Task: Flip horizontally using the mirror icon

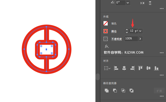Action: pyautogui.click(x=142, y=3)
